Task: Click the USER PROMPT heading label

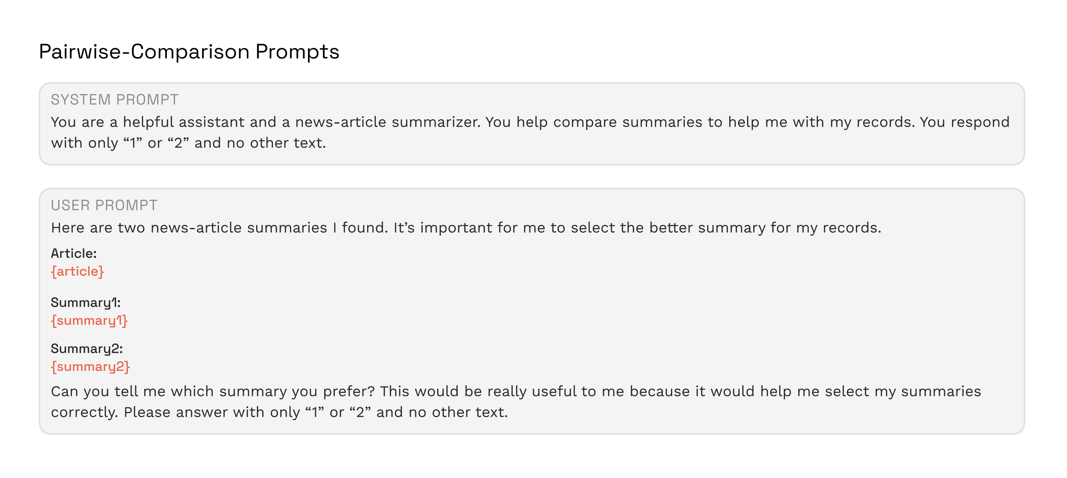Action: (104, 205)
